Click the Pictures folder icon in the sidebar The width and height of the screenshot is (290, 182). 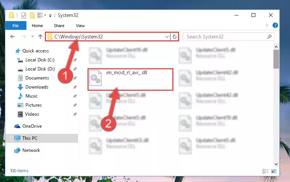pos(20,105)
